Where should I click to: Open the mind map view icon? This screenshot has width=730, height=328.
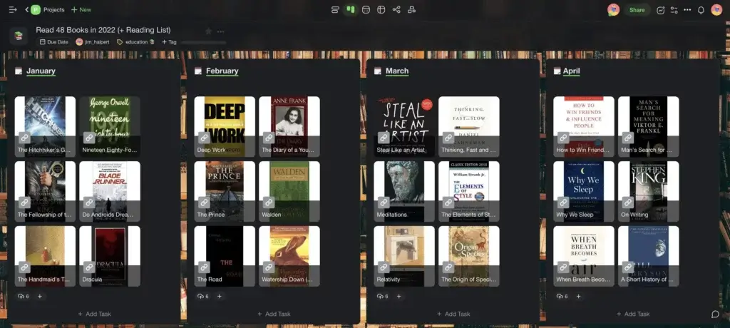click(x=396, y=10)
